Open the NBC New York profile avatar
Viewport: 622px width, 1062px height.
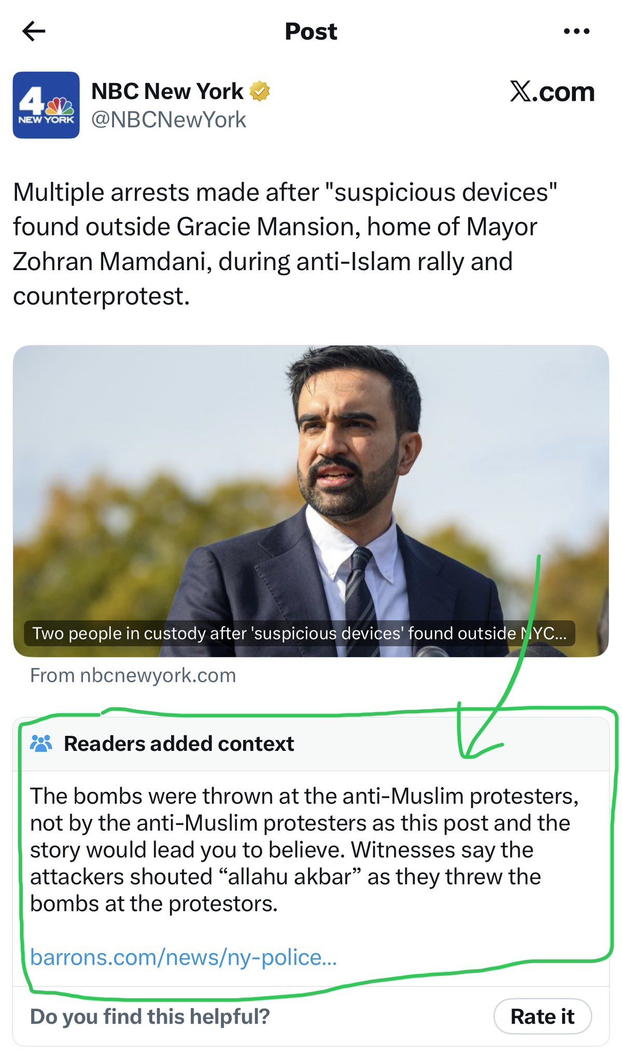coord(46,105)
